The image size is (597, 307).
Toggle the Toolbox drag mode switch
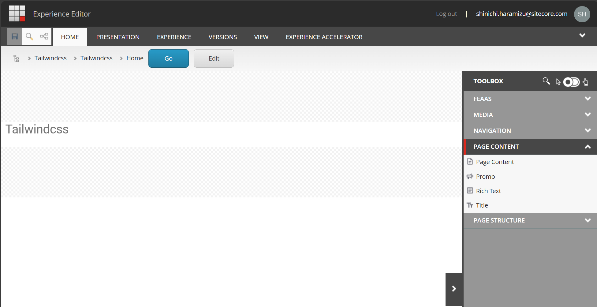[x=571, y=82]
